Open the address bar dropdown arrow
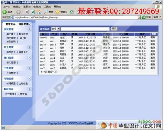Image resolution: width=164 pixels, height=131 pixels. point(139,17)
